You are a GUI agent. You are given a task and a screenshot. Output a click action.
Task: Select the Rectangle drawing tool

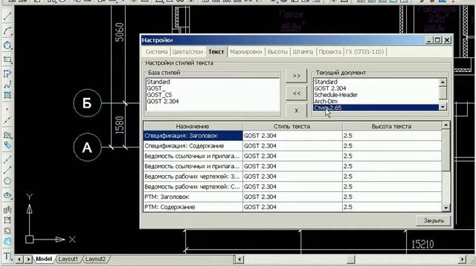point(7,59)
